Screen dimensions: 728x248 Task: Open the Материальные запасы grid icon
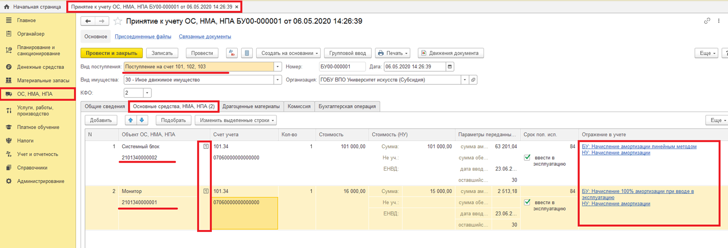coord(8,81)
